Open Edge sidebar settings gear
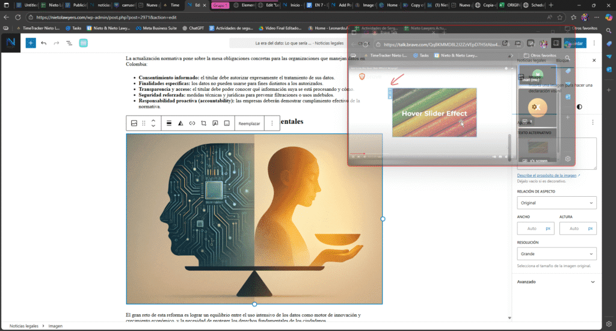This screenshot has width=616, height=331. click(x=609, y=324)
